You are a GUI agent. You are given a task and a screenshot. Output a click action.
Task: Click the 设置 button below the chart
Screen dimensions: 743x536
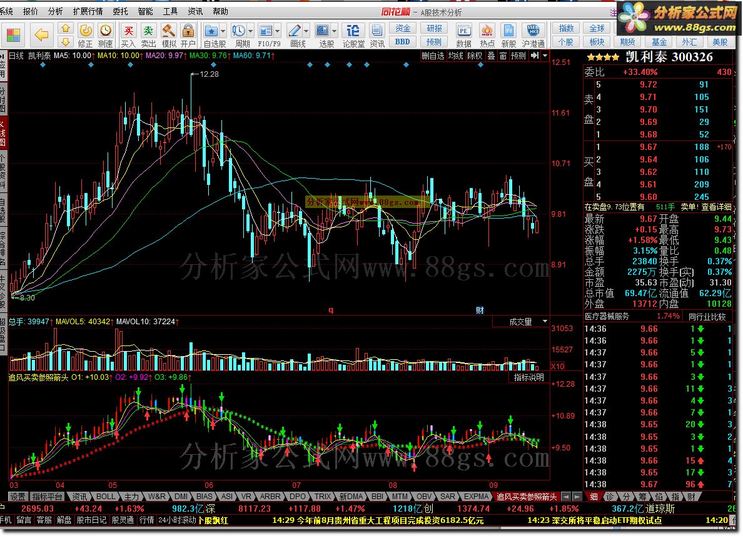pyautogui.click(x=18, y=496)
